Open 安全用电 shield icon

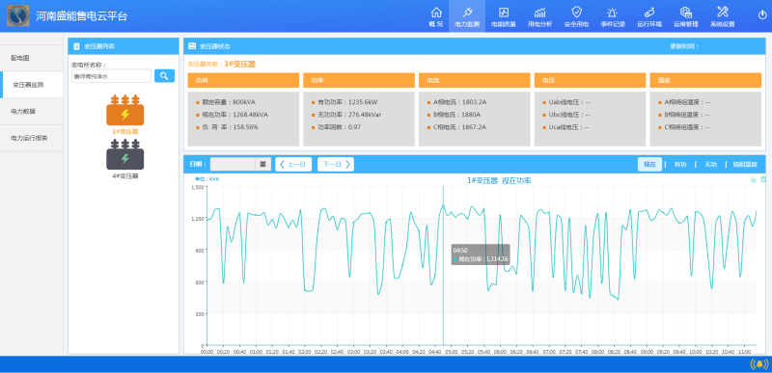tap(576, 13)
